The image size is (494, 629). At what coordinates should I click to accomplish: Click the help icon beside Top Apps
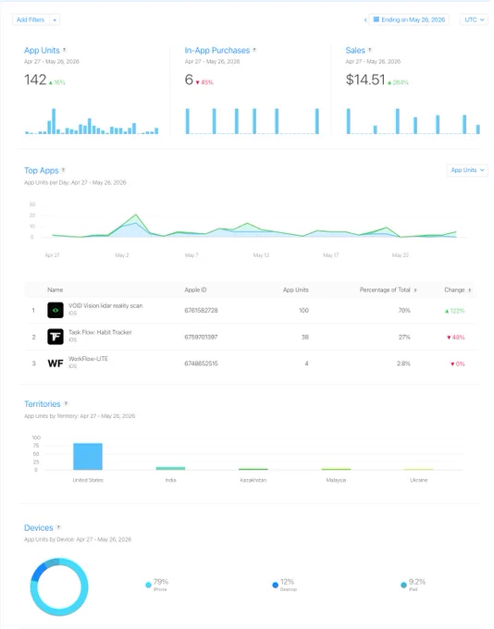[64, 170]
